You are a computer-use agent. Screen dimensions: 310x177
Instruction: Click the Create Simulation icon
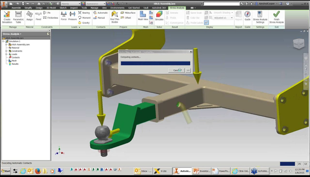[7, 15]
